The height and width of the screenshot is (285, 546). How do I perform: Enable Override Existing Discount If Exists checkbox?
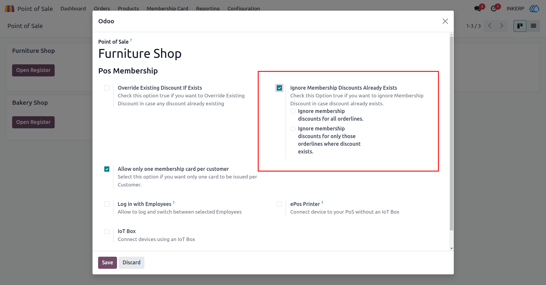tap(107, 88)
